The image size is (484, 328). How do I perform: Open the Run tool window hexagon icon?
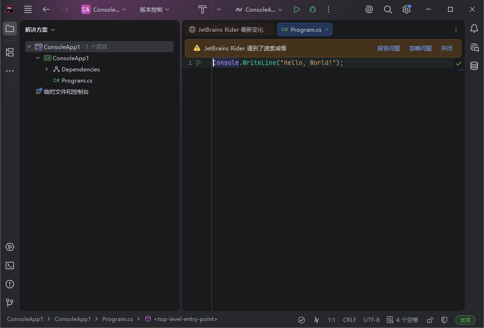click(x=9, y=246)
